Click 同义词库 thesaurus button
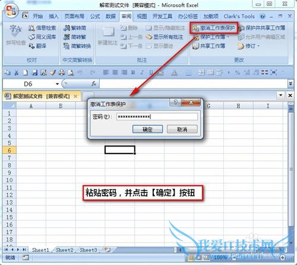 tap(42, 37)
